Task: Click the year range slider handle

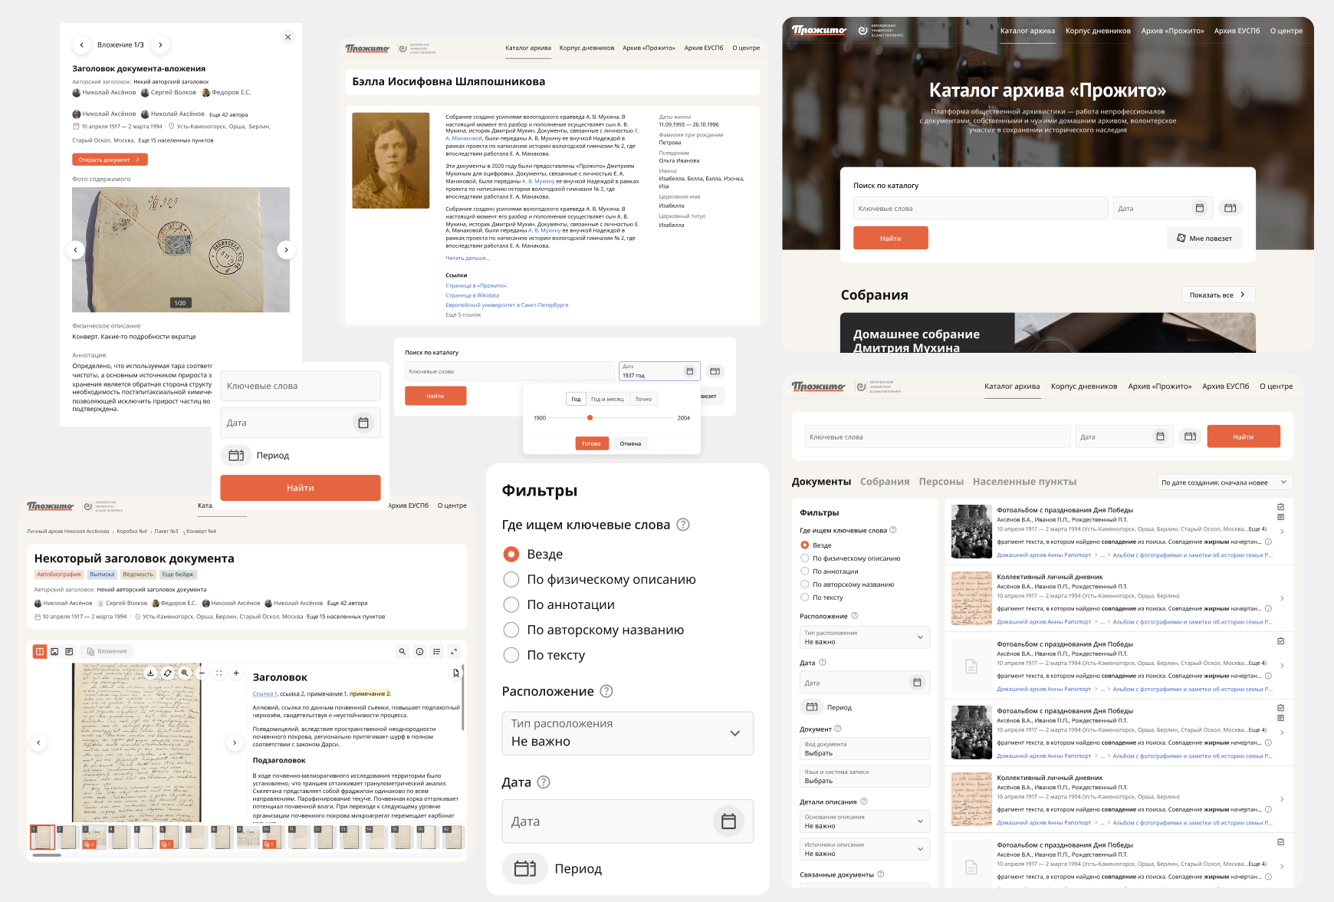Action: click(x=590, y=418)
